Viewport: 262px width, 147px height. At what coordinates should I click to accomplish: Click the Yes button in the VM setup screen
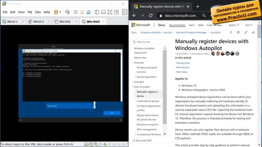pos(112,113)
